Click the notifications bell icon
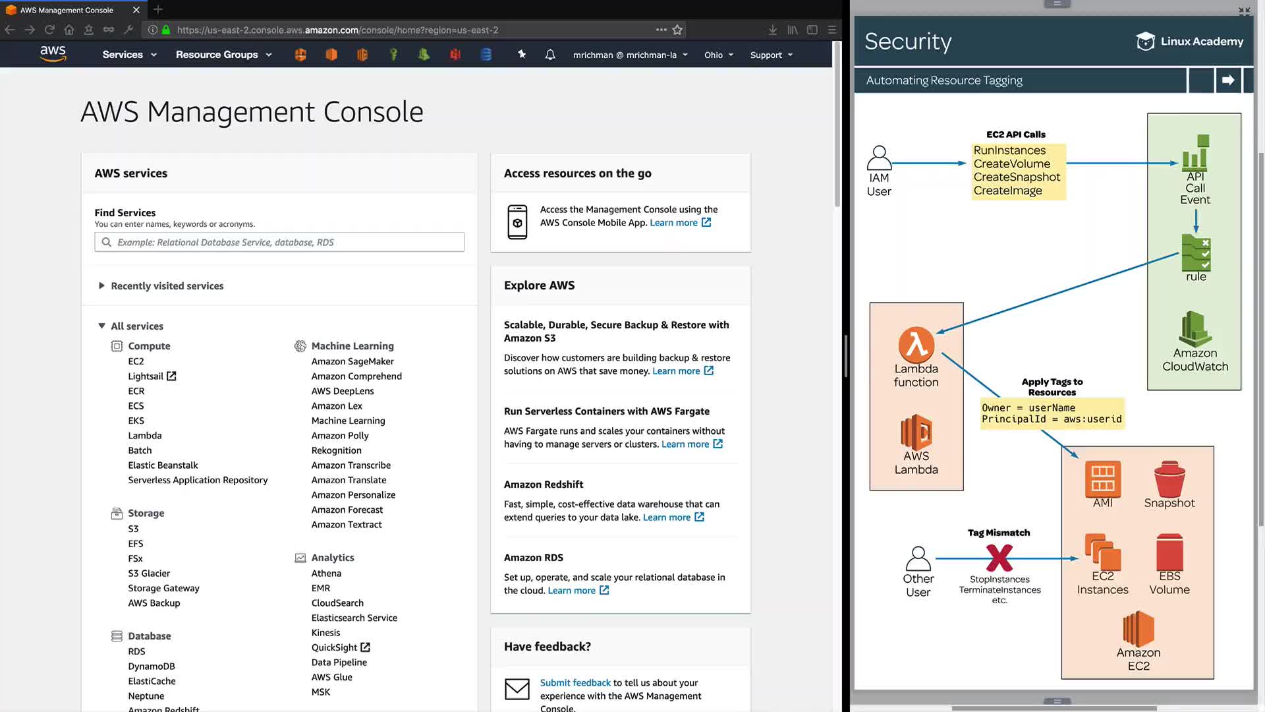 click(x=550, y=55)
